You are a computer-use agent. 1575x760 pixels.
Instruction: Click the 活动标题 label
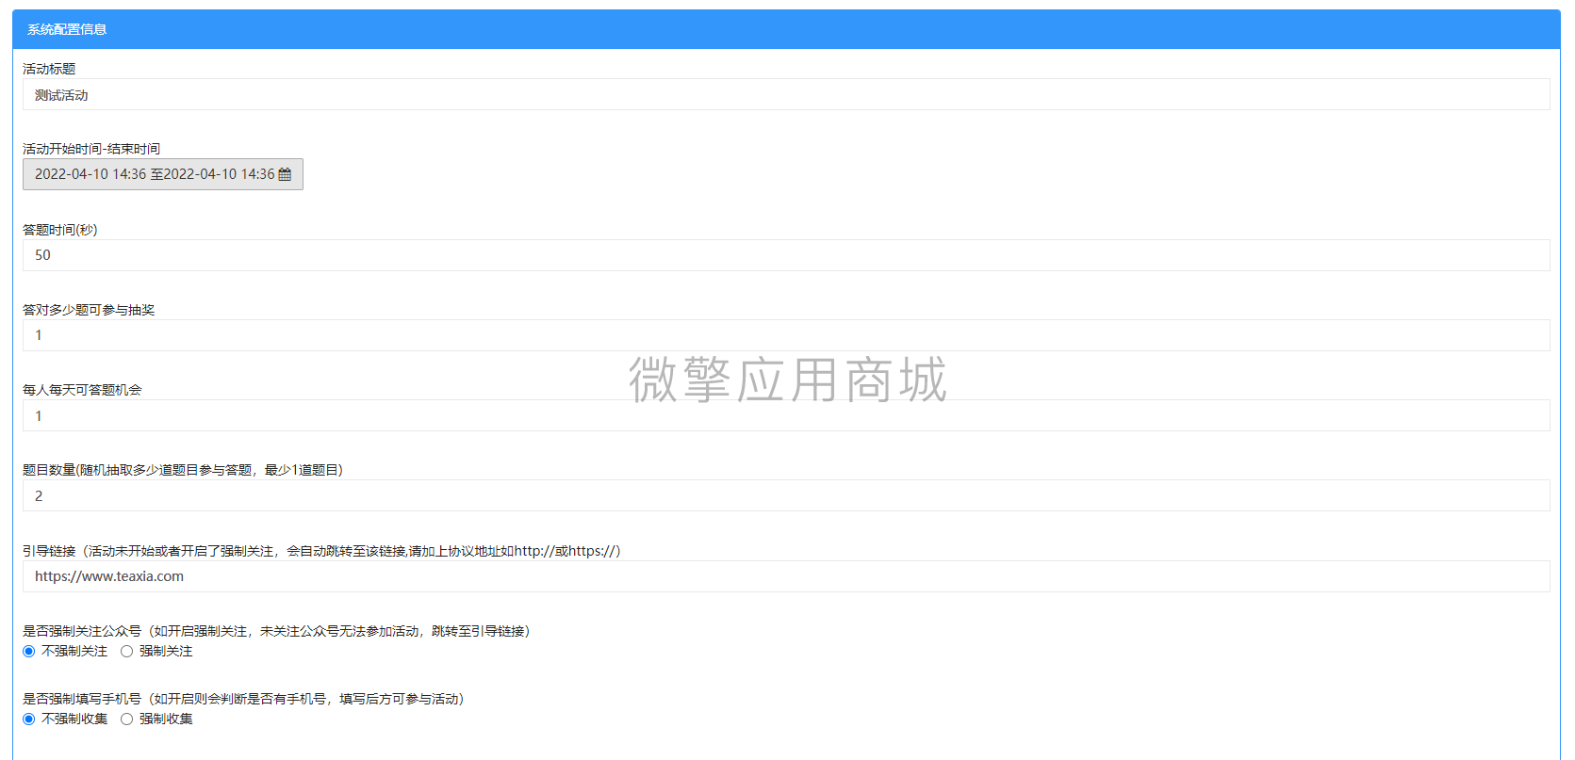point(49,69)
